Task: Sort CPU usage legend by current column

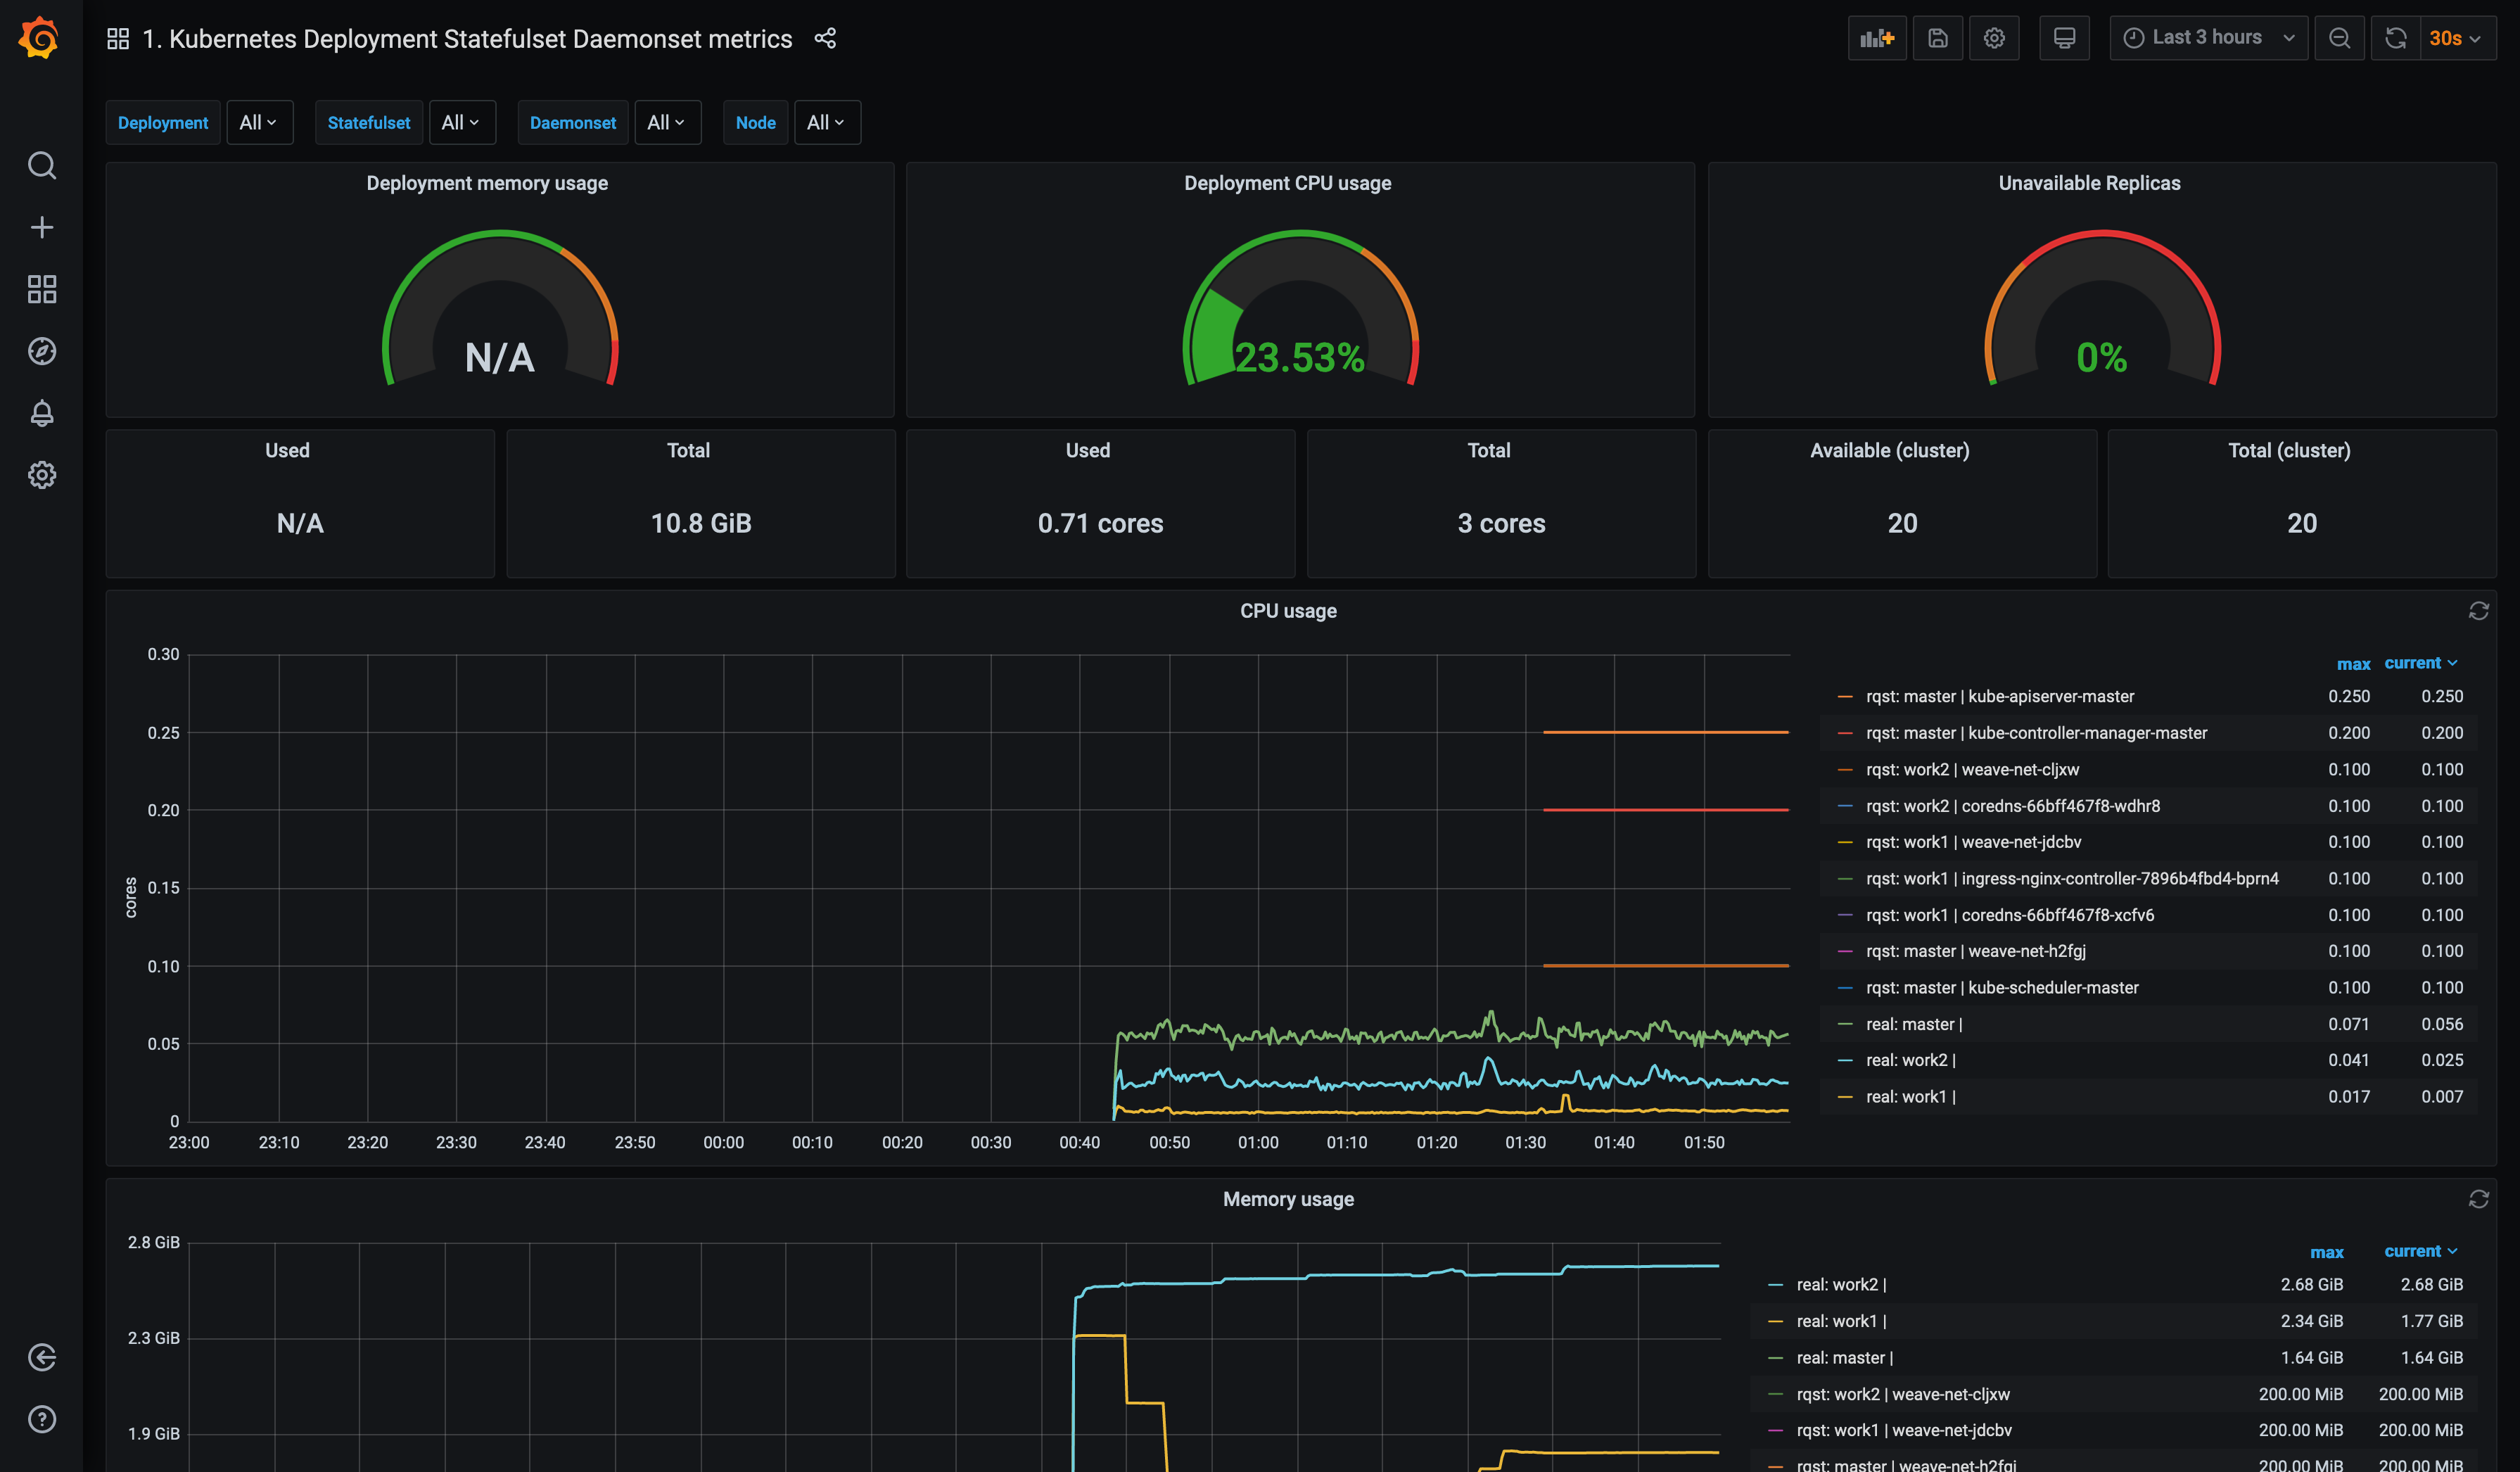Action: [2420, 663]
